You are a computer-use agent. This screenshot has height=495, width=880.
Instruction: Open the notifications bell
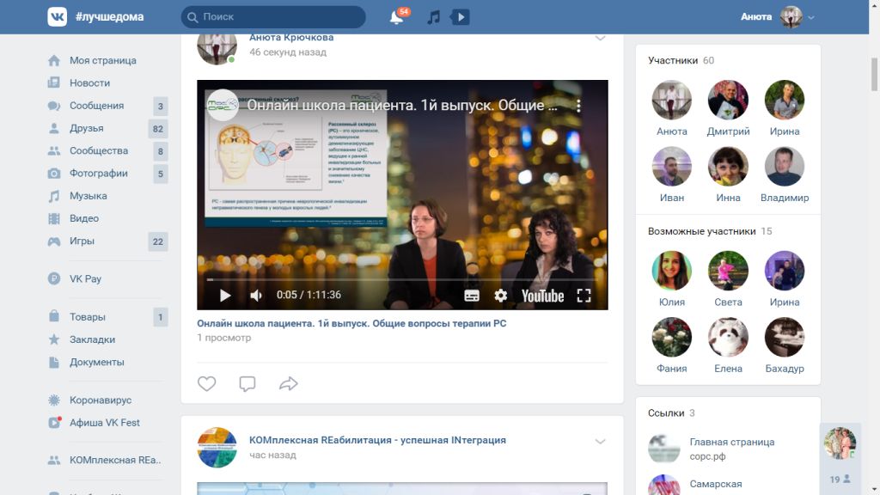tap(396, 17)
